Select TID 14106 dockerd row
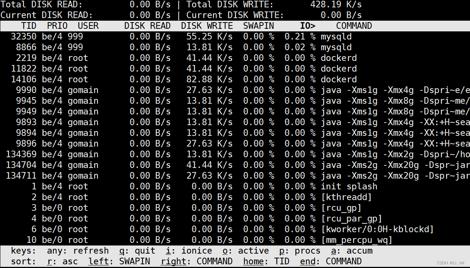470x268 pixels. pyautogui.click(x=235, y=79)
